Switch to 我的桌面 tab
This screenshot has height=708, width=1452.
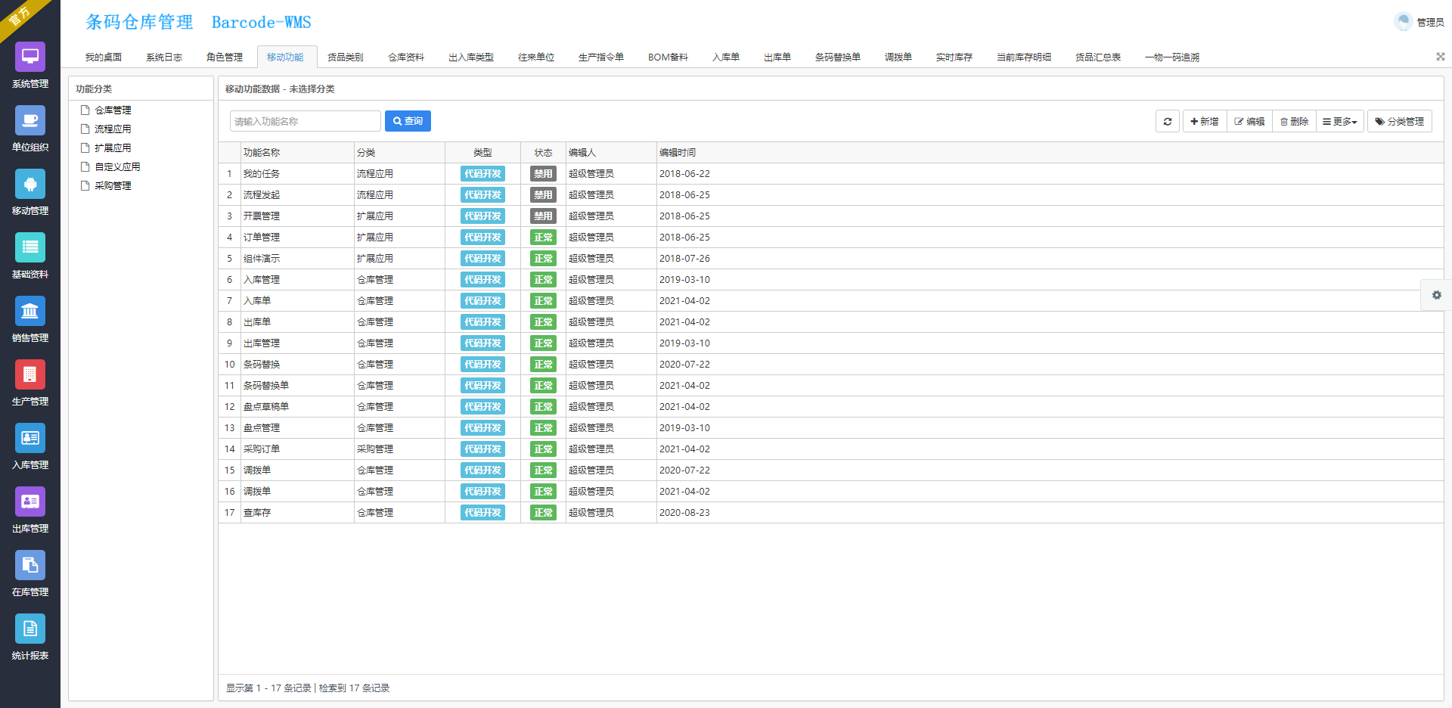pos(104,57)
